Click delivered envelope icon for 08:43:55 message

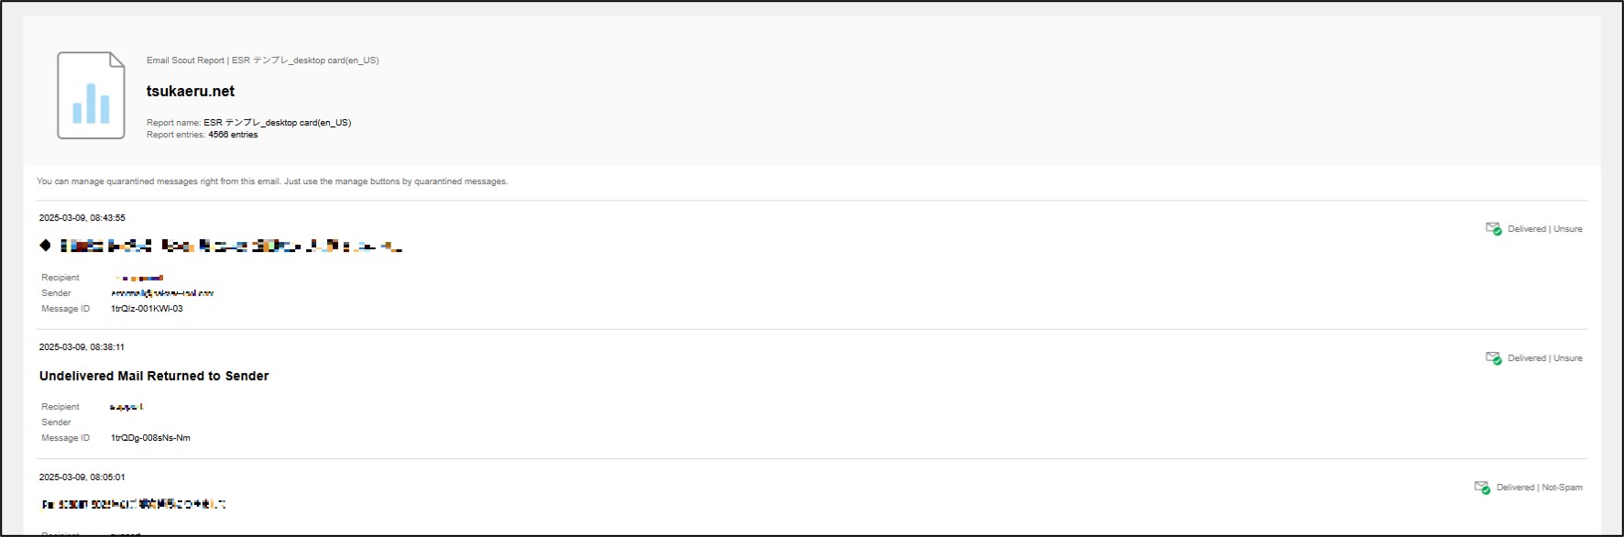tap(1494, 228)
